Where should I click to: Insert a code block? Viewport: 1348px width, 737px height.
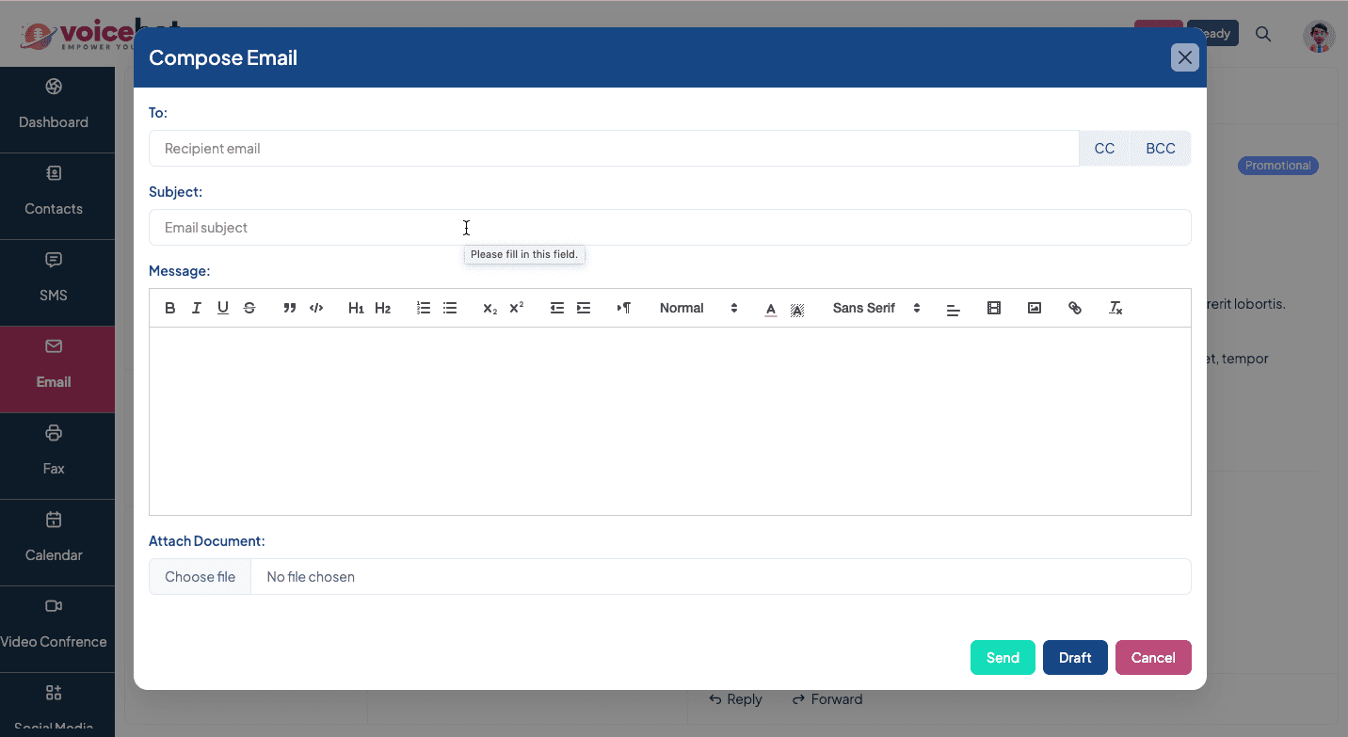[316, 308]
